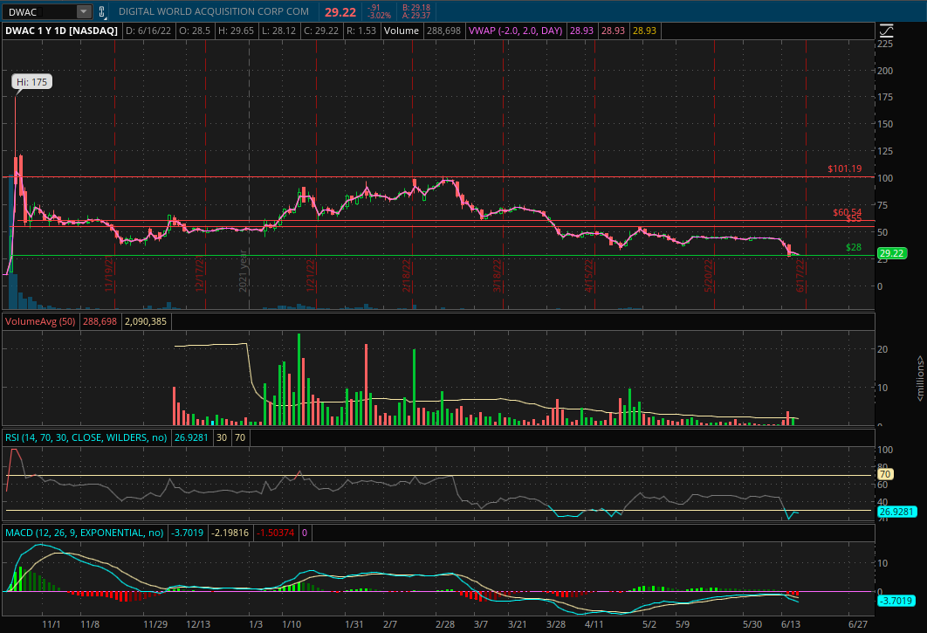The height and width of the screenshot is (633, 927).
Task: Select the VolumeAvg (50) study header
Action: tap(40, 321)
